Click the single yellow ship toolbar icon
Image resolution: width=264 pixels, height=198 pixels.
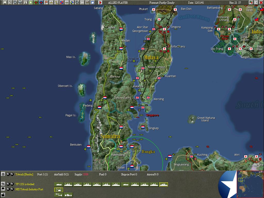point(51,2)
